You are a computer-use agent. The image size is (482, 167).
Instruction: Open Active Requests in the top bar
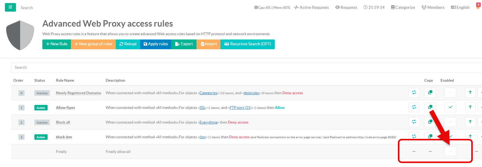311,7
